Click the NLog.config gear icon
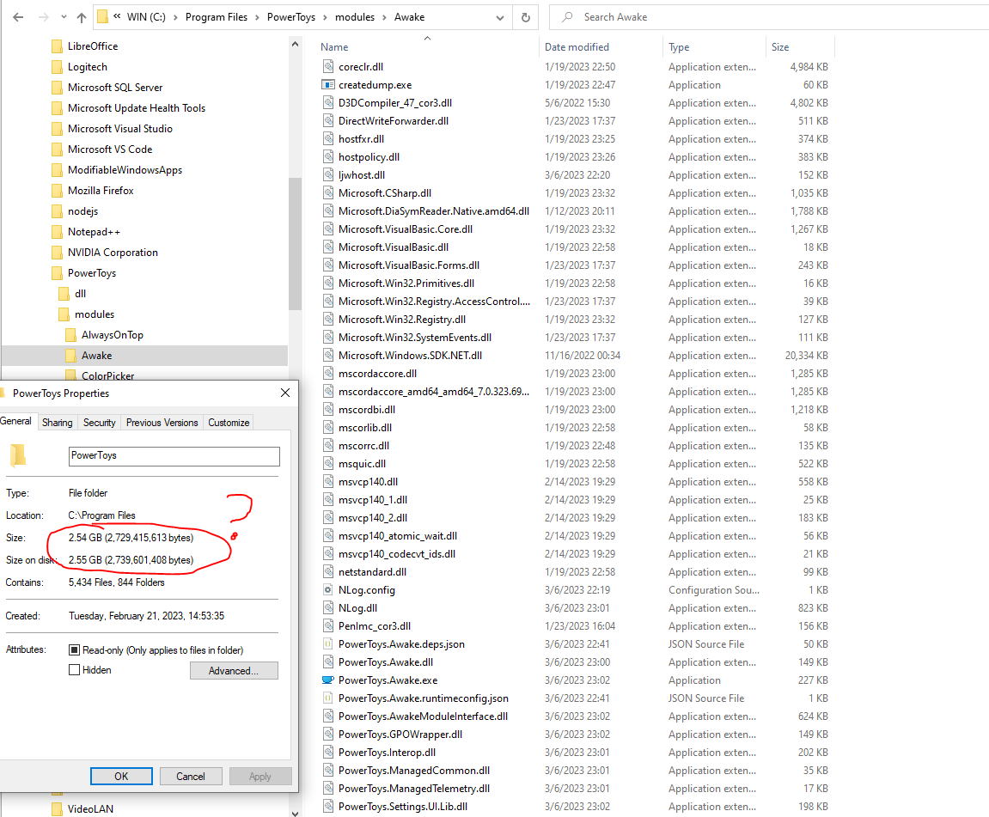This screenshot has width=989, height=817. (328, 589)
